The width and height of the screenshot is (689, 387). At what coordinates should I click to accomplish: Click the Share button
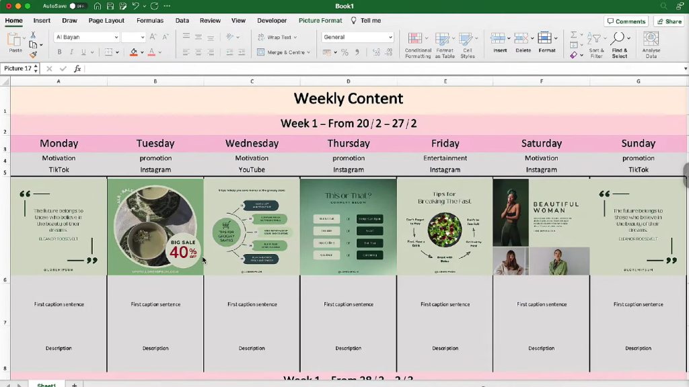point(668,21)
